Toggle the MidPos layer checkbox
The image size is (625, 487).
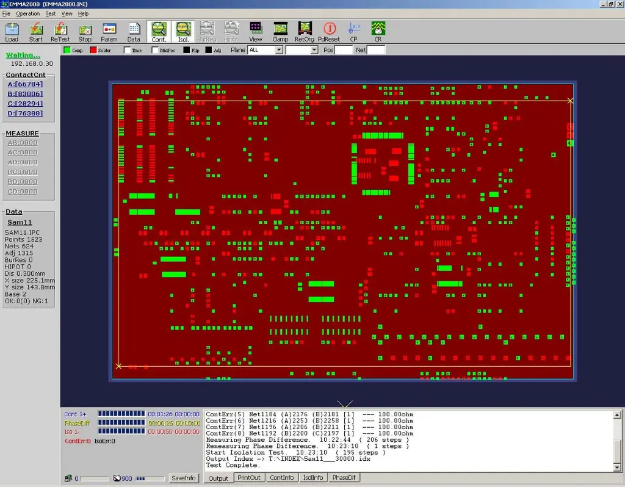pos(155,50)
